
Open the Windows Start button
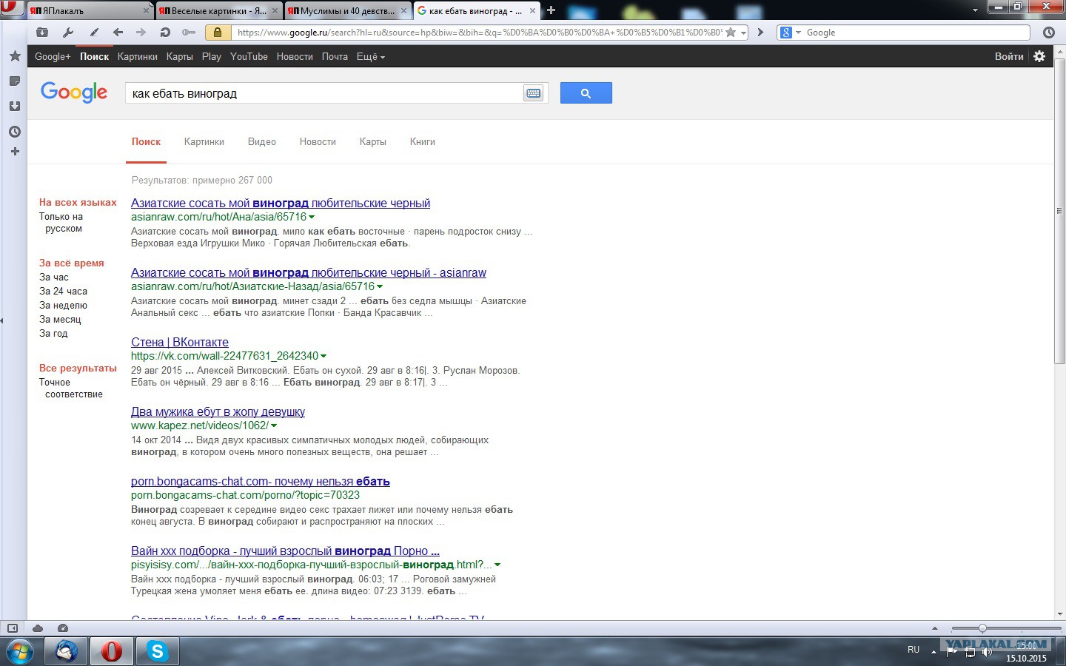20,651
